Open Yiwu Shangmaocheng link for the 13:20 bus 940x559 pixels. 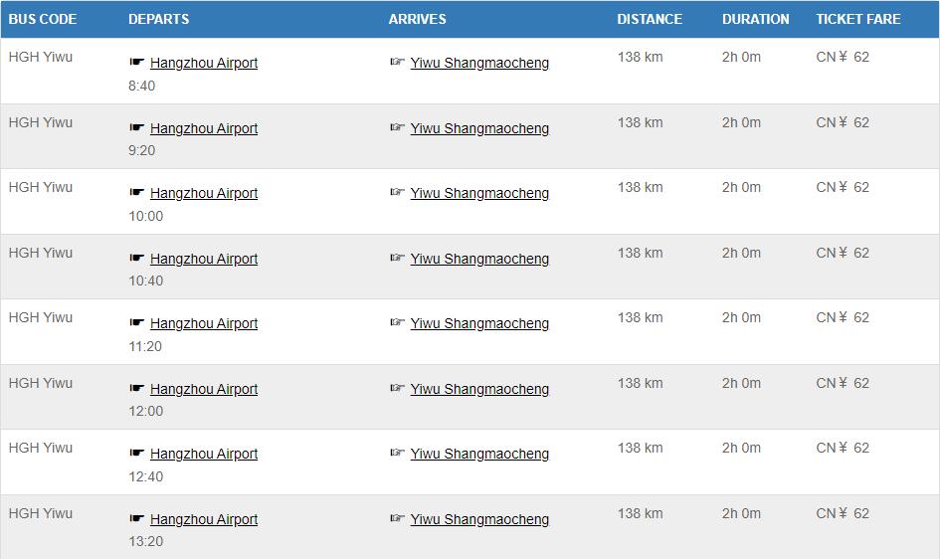479,519
